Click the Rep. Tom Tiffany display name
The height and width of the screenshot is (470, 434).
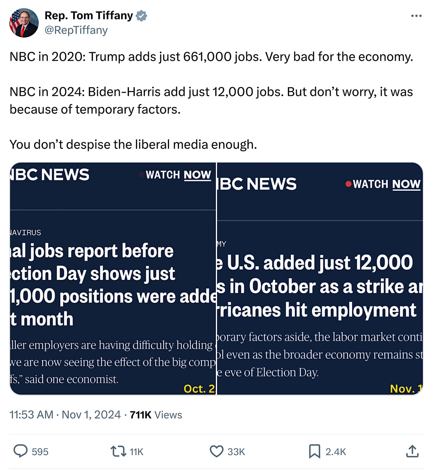(x=89, y=15)
